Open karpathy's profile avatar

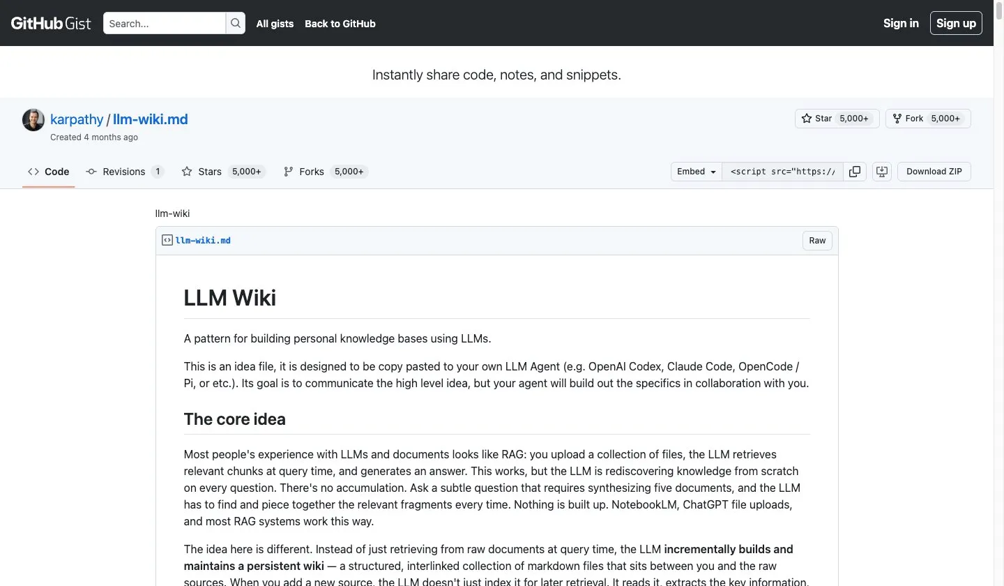(x=33, y=120)
